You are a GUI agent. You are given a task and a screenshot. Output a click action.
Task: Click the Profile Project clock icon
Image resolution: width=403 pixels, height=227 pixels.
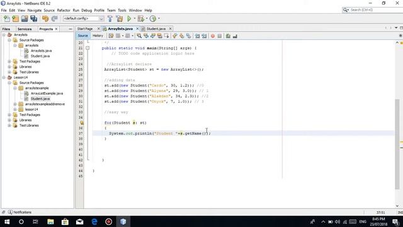tap(153, 18)
